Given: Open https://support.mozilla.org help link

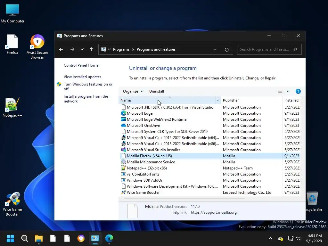Looking at the screenshot, I should (214, 212).
